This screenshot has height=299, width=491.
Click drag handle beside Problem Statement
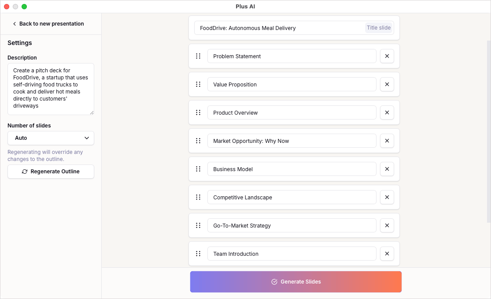(198, 56)
